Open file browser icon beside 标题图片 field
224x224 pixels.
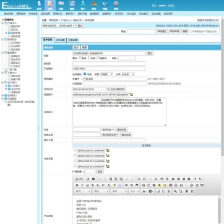coord(131,95)
